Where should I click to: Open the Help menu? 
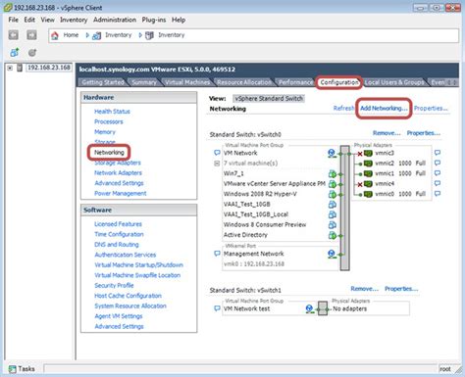179,20
